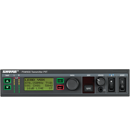
Task: Click the volume knob
Action: click(x=101, y=81)
